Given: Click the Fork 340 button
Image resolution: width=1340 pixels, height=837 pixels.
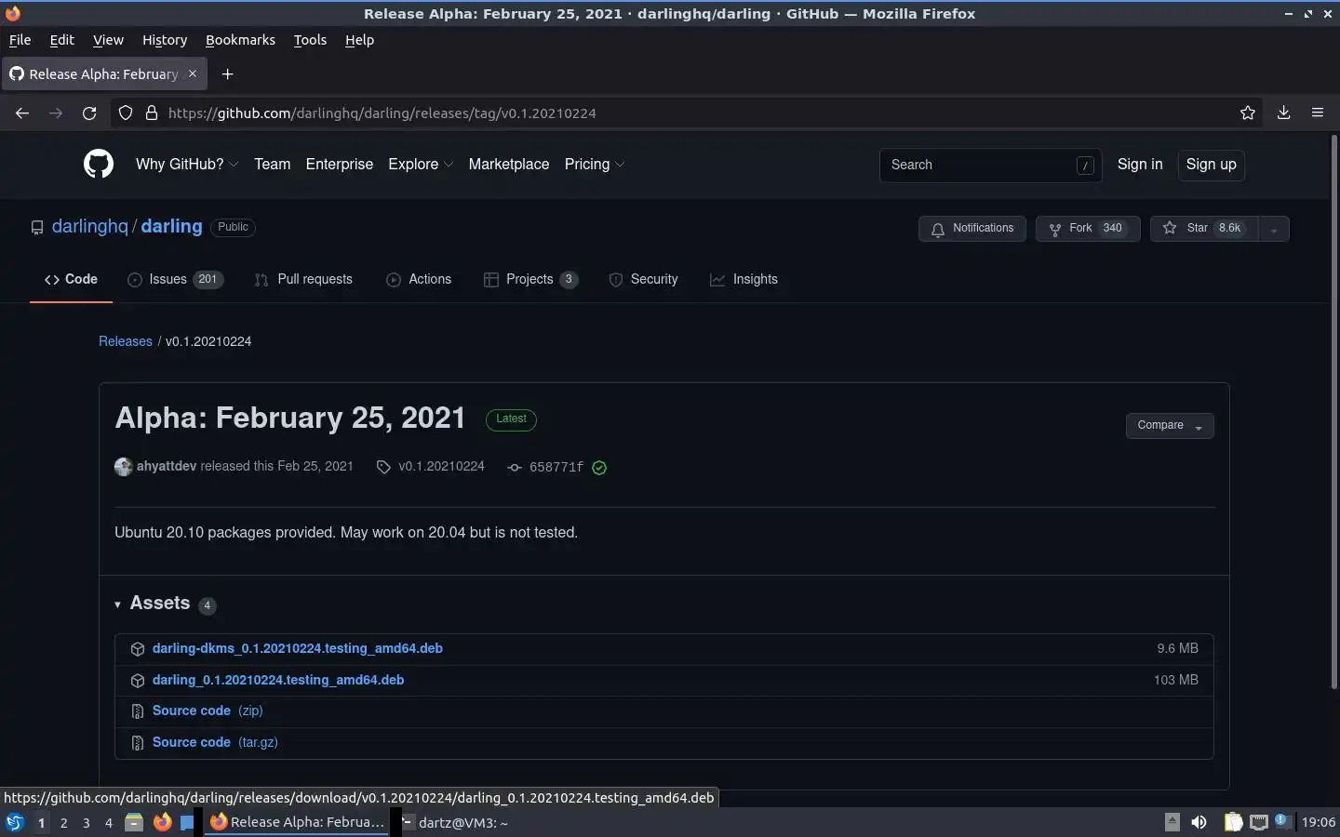Looking at the screenshot, I should [1088, 229].
